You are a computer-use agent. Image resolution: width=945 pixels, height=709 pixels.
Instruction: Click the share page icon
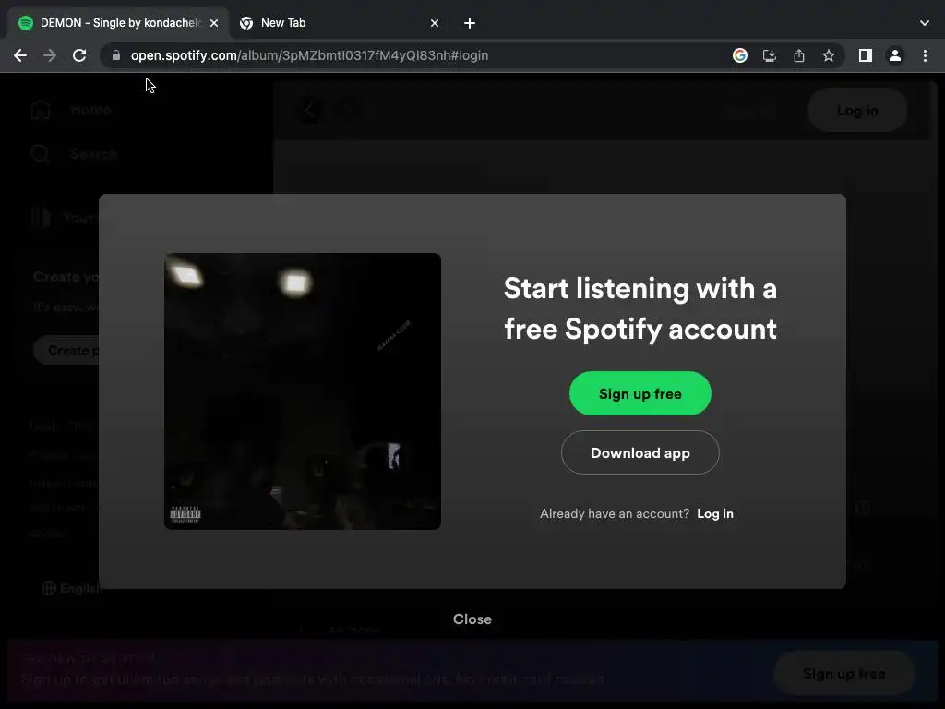[799, 55]
